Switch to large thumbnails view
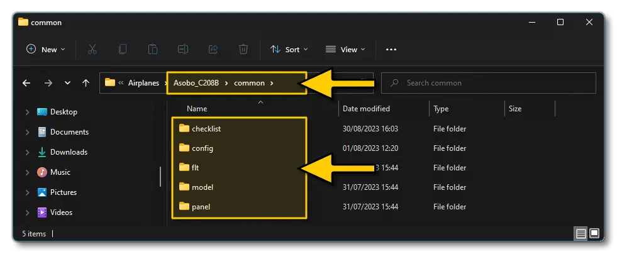617x254 pixels. (x=594, y=233)
